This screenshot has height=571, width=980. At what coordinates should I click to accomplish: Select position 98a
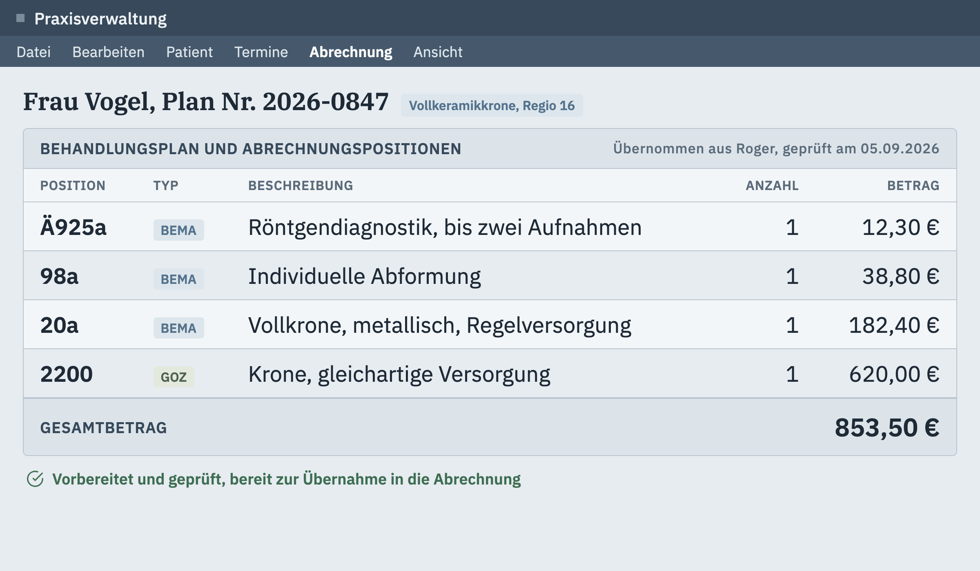(x=59, y=276)
